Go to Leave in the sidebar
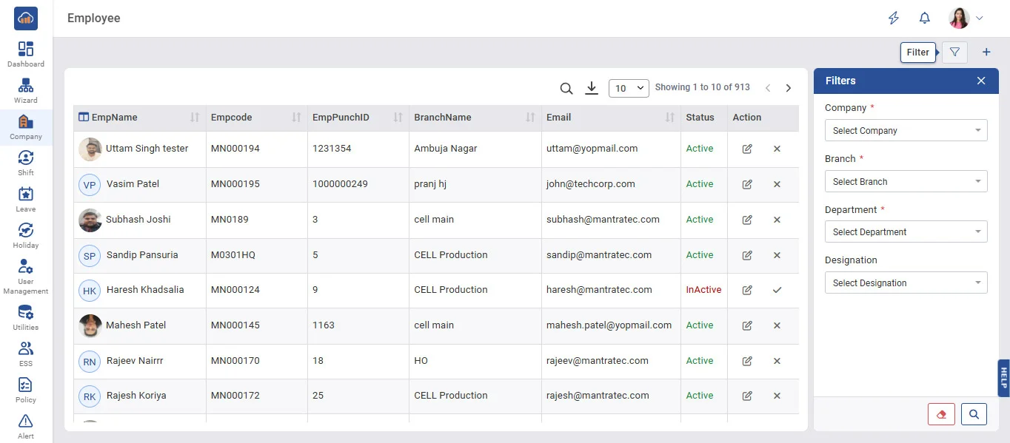 pos(26,199)
